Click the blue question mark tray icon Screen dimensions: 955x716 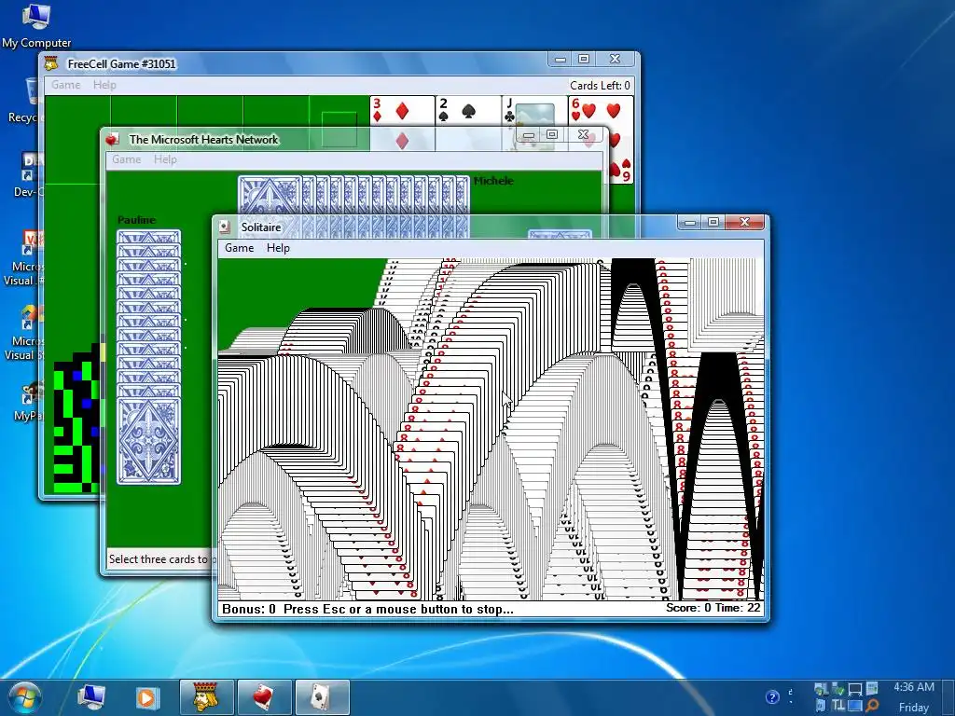tap(771, 696)
